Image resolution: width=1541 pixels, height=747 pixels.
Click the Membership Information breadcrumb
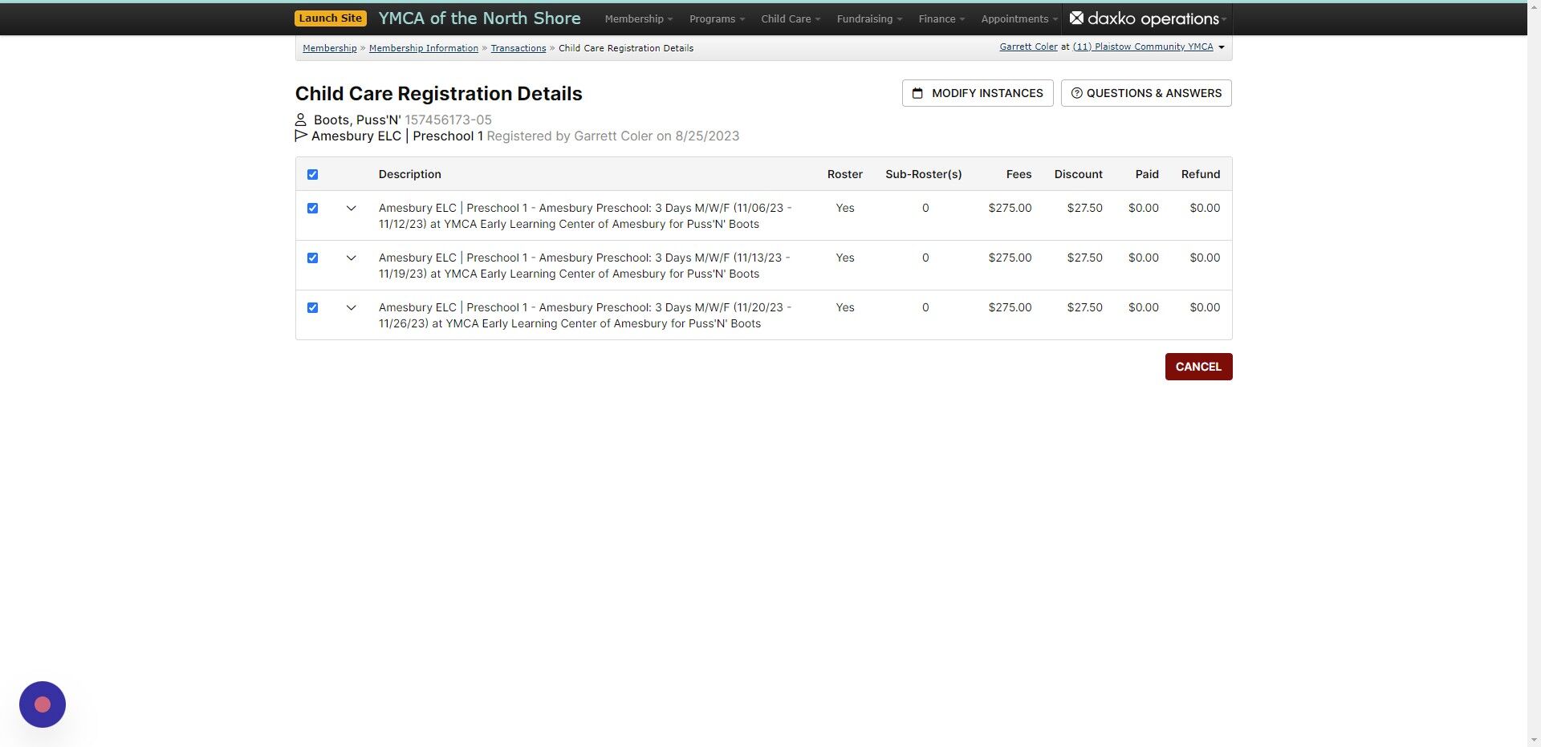tap(423, 48)
